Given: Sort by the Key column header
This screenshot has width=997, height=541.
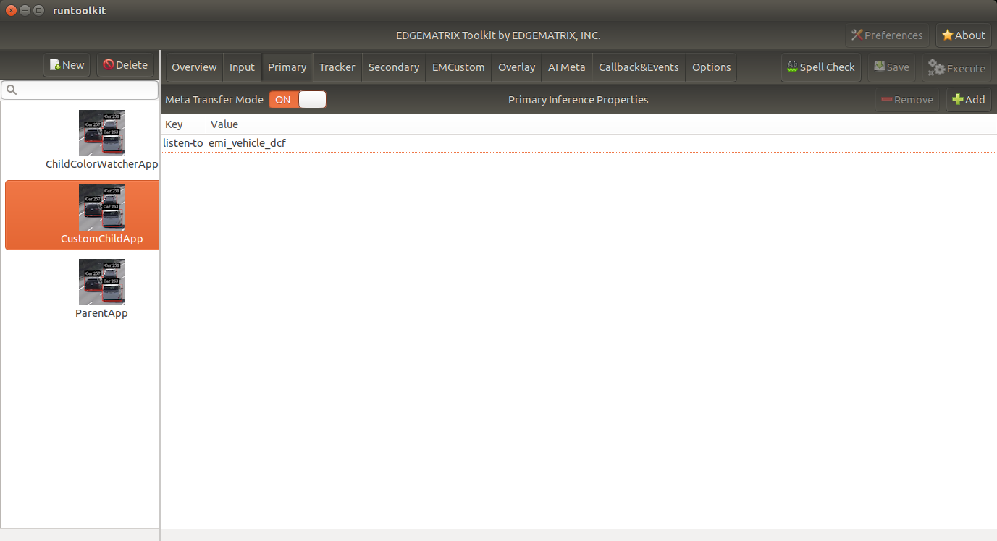Looking at the screenshot, I should click(183, 124).
